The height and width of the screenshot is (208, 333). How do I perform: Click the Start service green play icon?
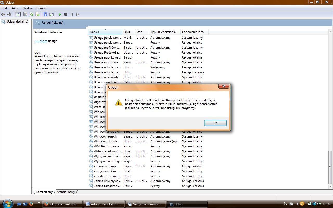(60, 15)
